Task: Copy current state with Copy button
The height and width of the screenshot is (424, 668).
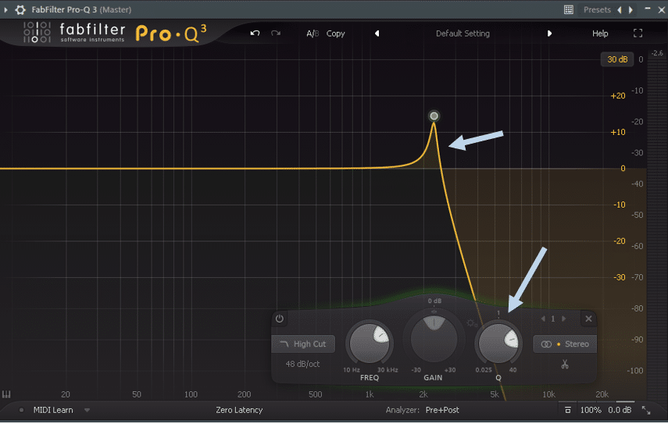Action: click(335, 34)
